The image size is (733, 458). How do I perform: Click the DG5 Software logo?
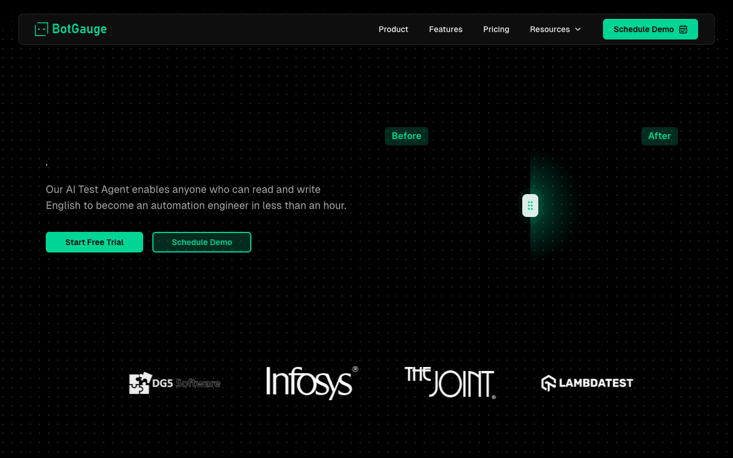[175, 383]
